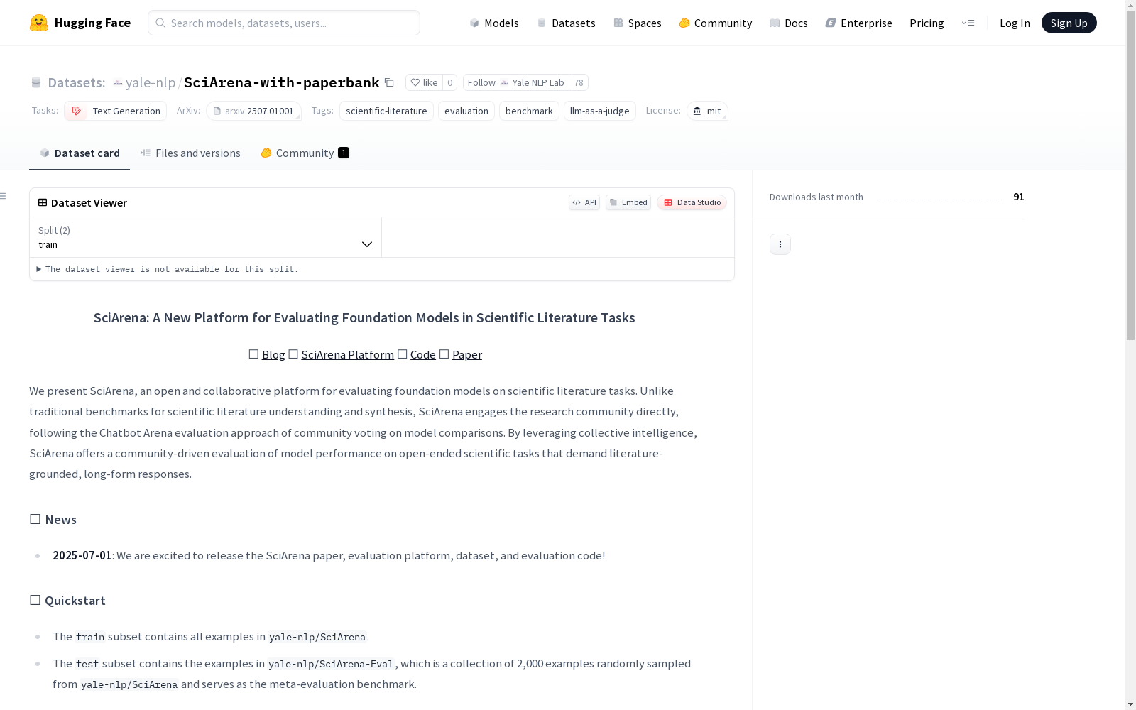This screenshot has height=710, width=1136.
Task: Switch to the Files and versions tab
Action: tap(190, 153)
